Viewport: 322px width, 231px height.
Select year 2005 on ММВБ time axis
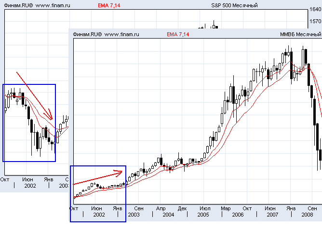pyautogui.click(x=203, y=215)
